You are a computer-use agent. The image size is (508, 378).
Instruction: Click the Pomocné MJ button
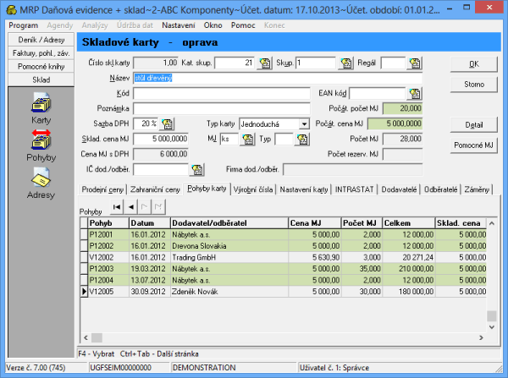pyautogui.click(x=474, y=145)
